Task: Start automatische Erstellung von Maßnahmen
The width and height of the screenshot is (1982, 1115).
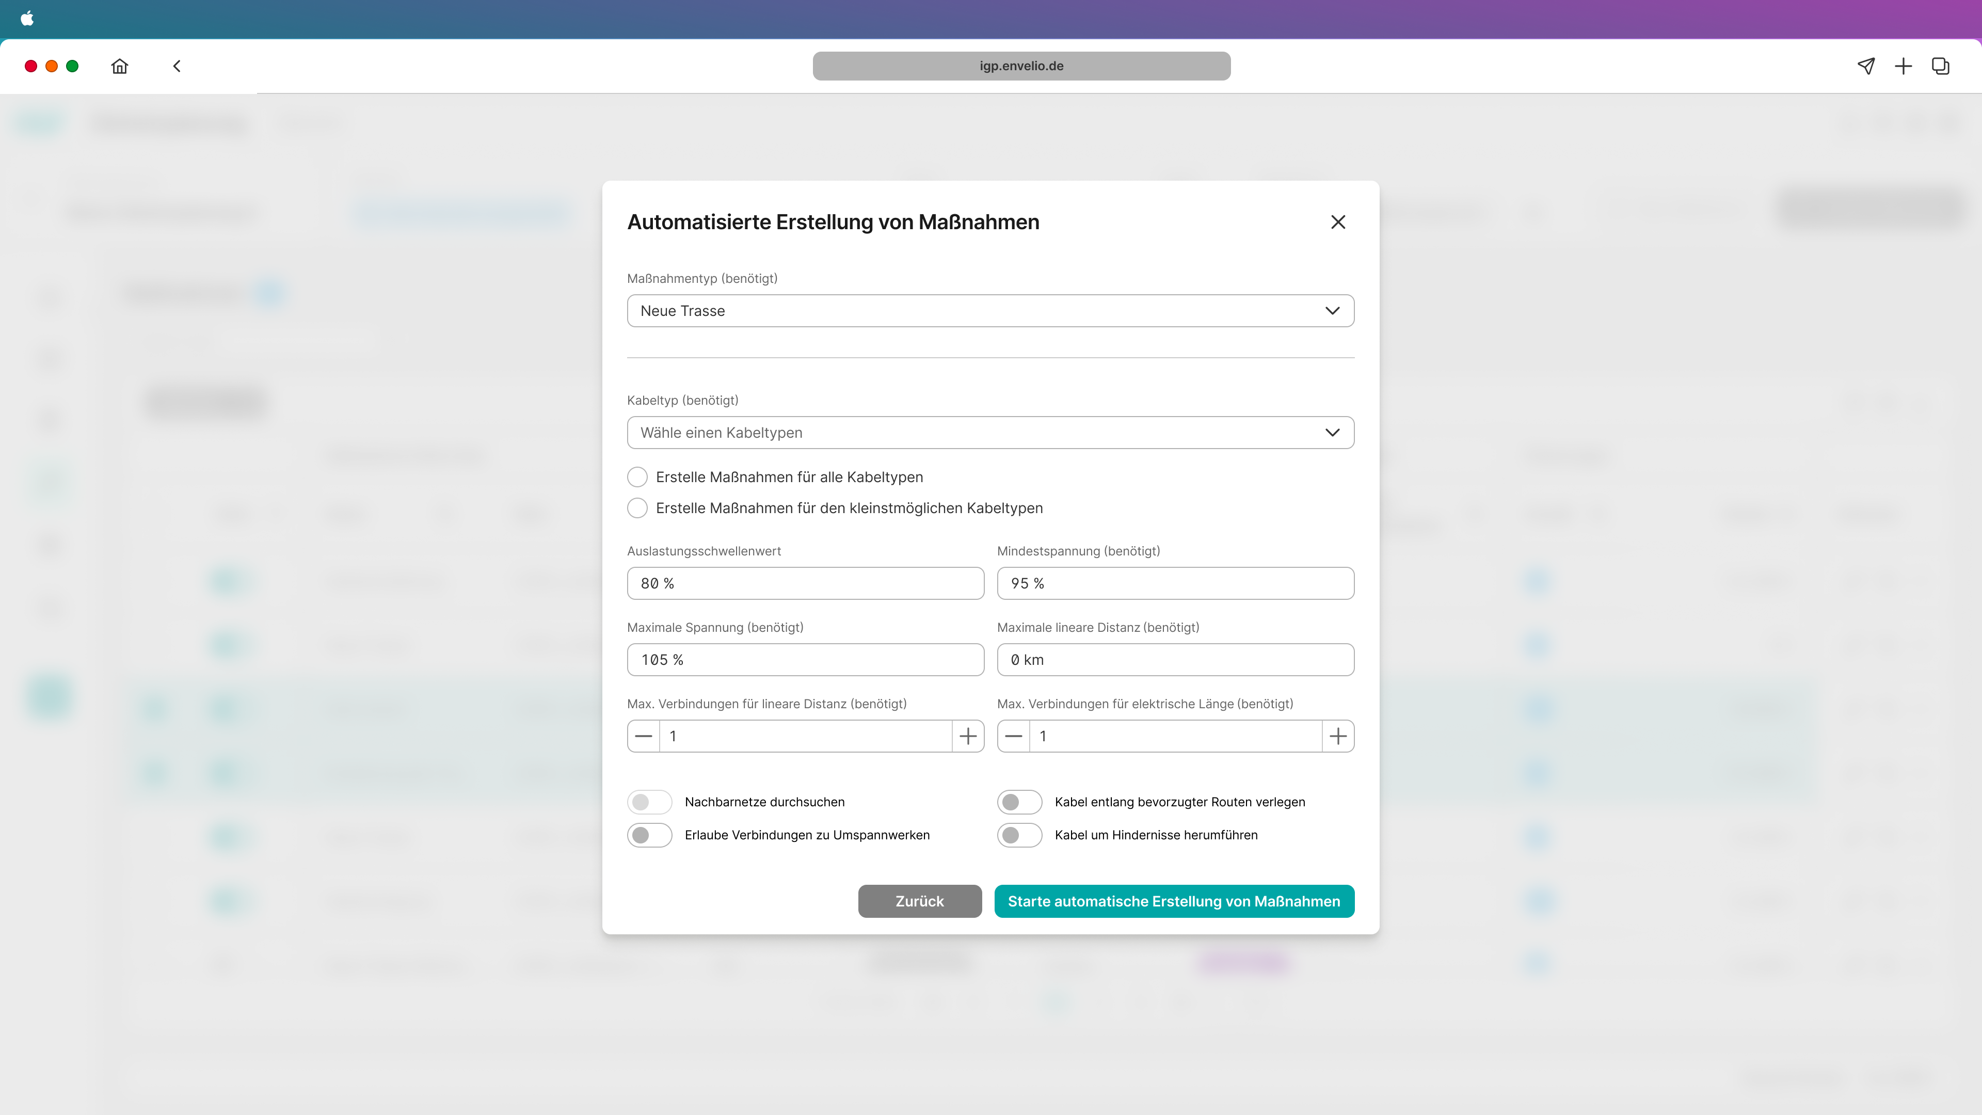Action: point(1174,901)
